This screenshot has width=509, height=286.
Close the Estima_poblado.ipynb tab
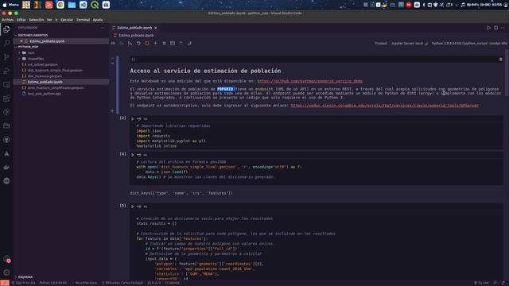click(156, 28)
